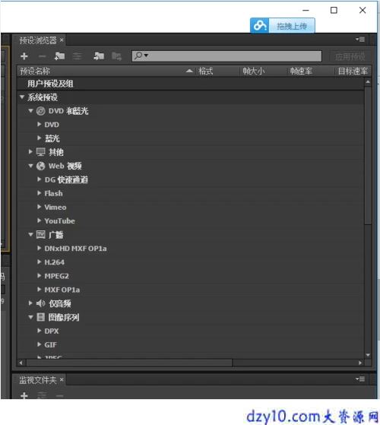Click the horizontal scrollbar right arrow
Screen dimensions: 380x425
360,363
